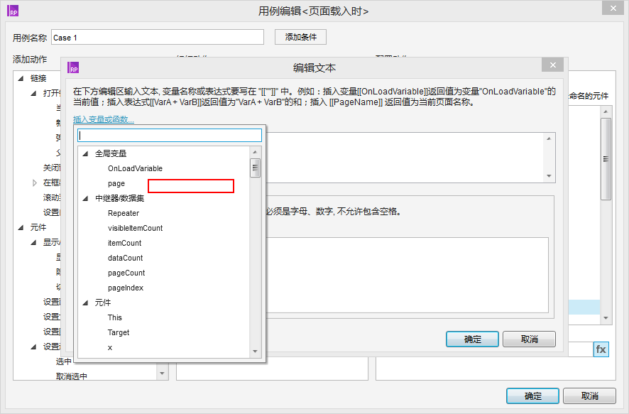Collapse the 全局变量 group

click(x=85, y=153)
